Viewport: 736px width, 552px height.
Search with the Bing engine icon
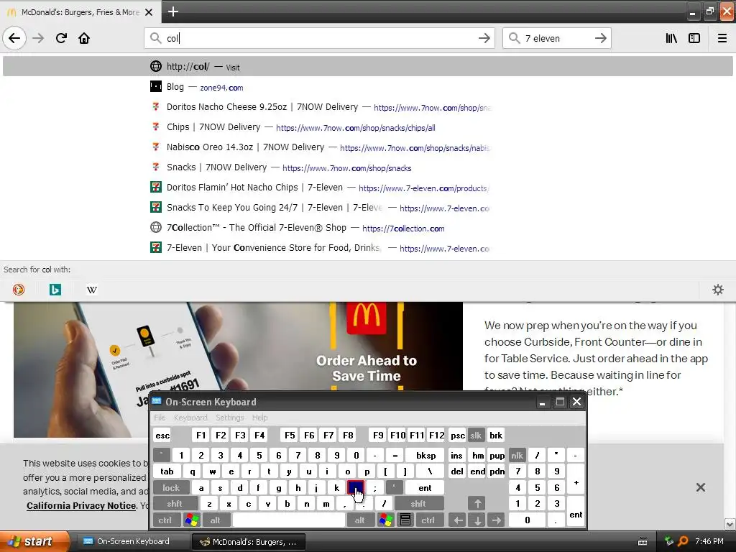pos(55,290)
